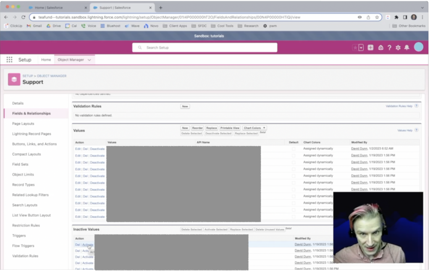Open the Notifications bell icon
The height and width of the screenshot is (271, 430).
click(x=407, y=47)
